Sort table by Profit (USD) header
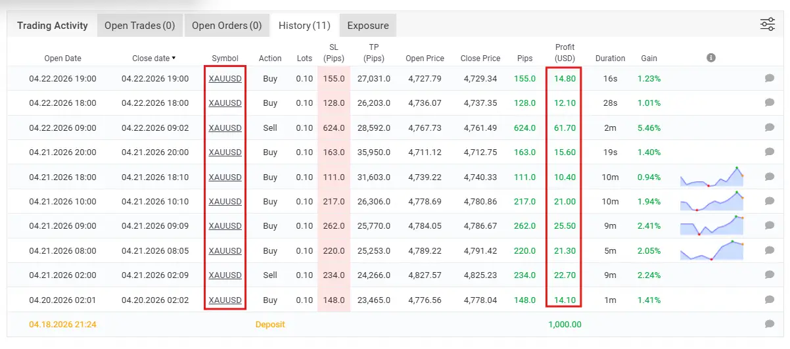This screenshot has height=349, width=790. [x=564, y=53]
